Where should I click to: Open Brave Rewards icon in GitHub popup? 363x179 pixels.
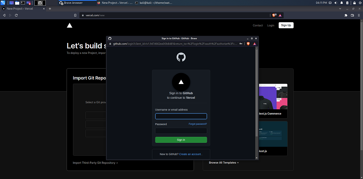(x=254, y=44)
